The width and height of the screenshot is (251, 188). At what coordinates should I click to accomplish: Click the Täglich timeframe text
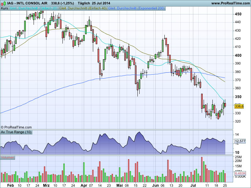coord(84,3)
